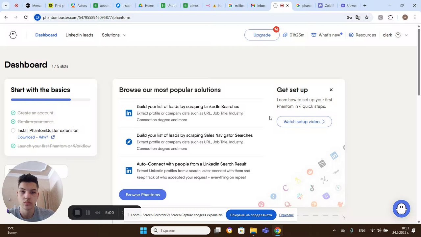Click the Why? external link

[46, 137]
